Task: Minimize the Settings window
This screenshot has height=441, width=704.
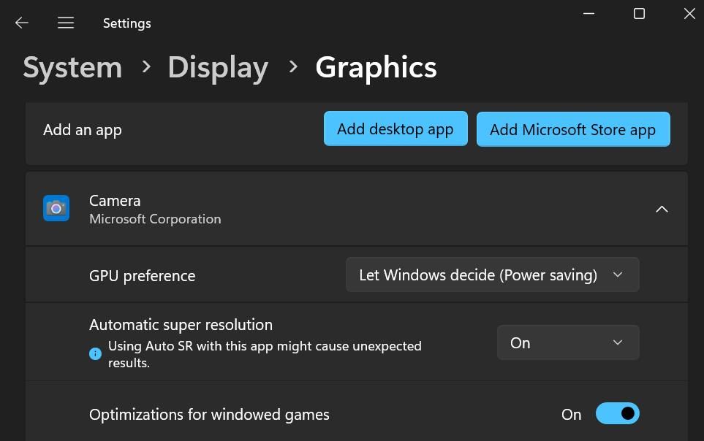Action: [590, 14]
